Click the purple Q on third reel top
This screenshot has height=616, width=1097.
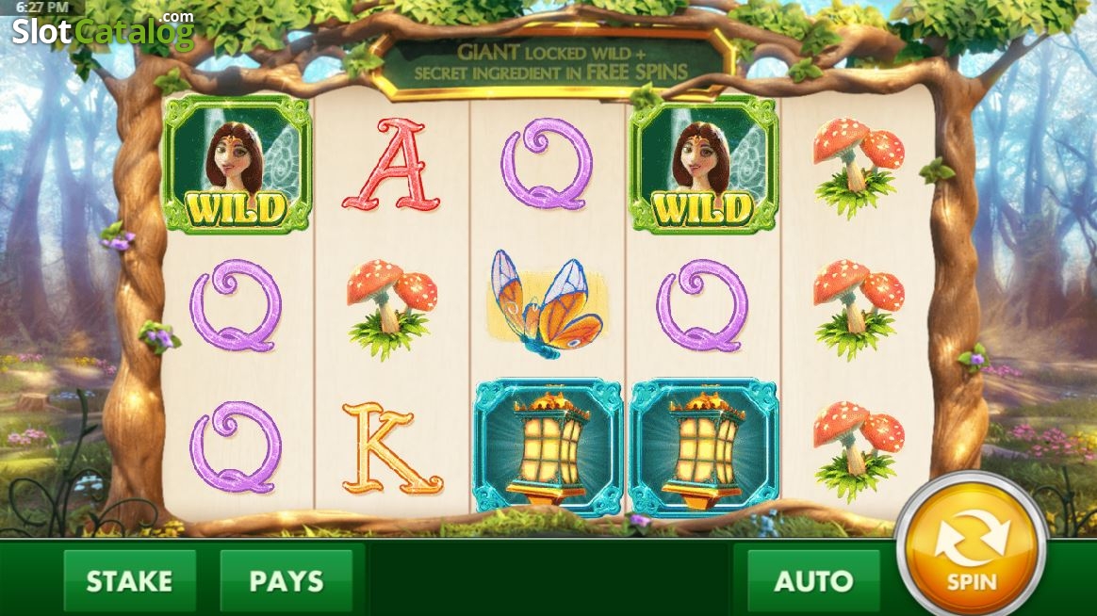(x=547, y=164)
